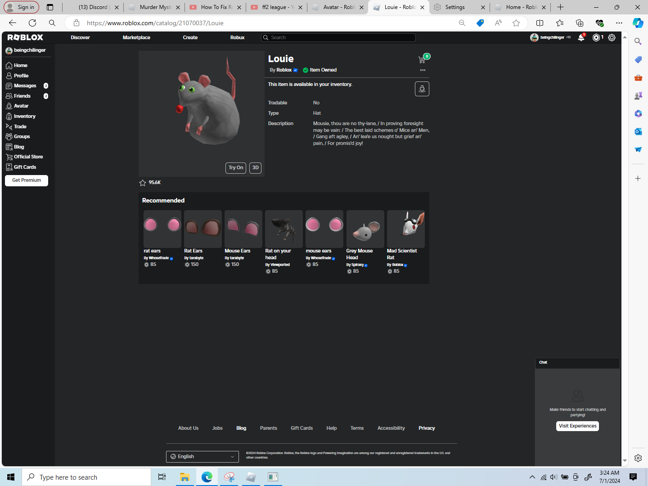Screen dimensions: 648x486
Task: Open the Grey Mouse Head item thumbnail
Action: (365, 229)
